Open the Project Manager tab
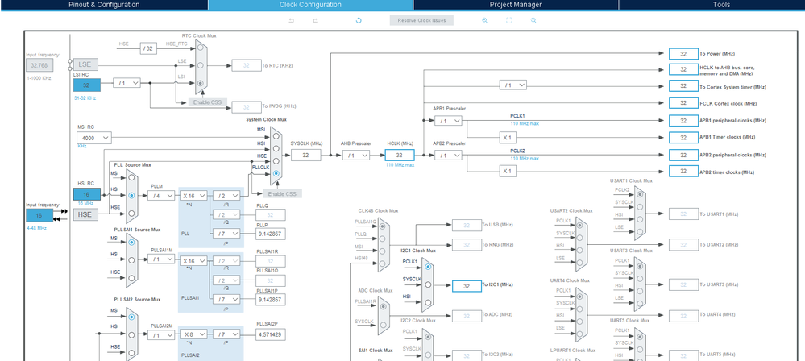Image resolution: width=805 pixels, height=361 pixels. point(516,5)
